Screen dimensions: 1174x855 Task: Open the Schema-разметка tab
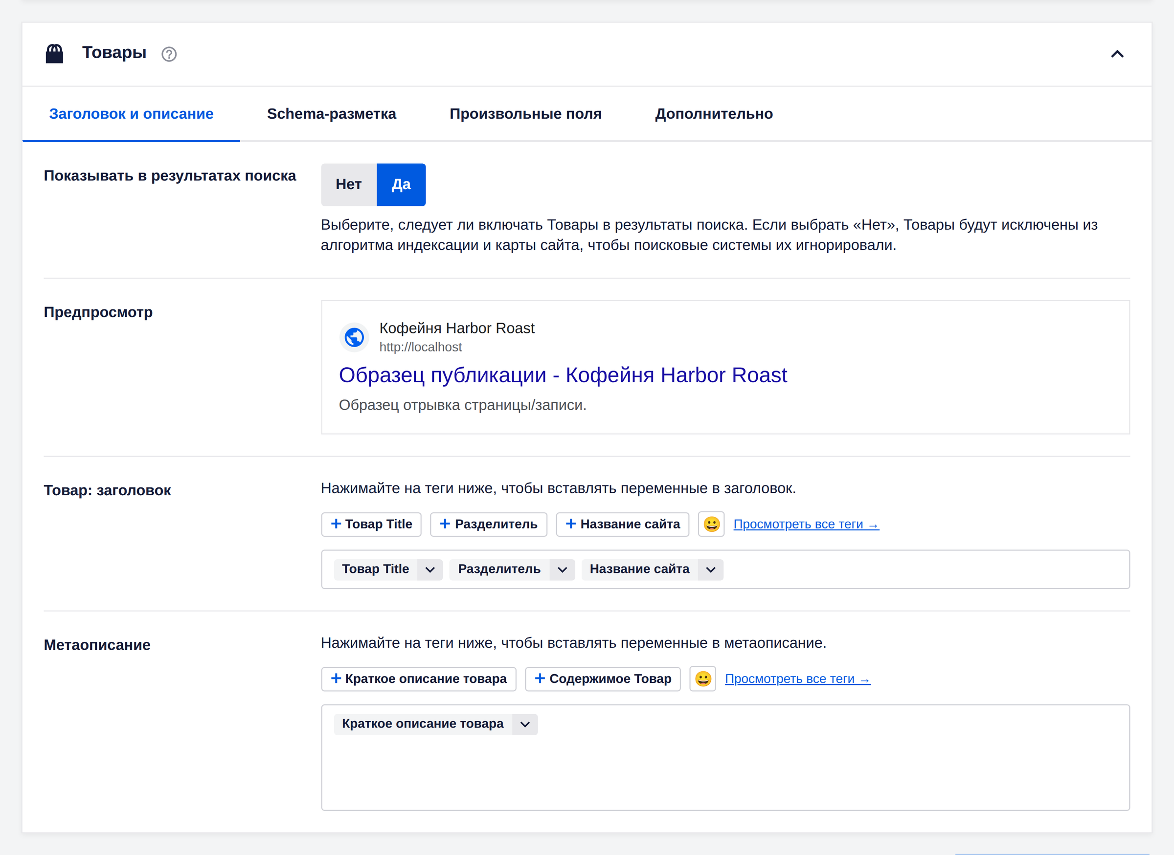pyautogui.click(x=332, y=114)
